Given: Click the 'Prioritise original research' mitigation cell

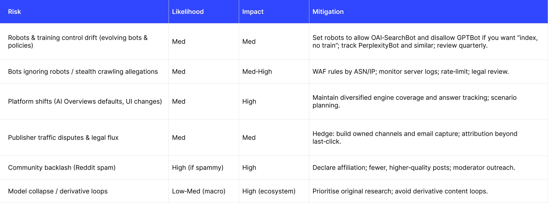Looking at the screenshot, I should 400,191.
